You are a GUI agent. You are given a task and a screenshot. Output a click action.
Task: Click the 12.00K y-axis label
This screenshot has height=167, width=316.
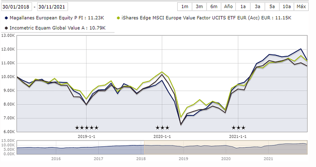point(8,49)
